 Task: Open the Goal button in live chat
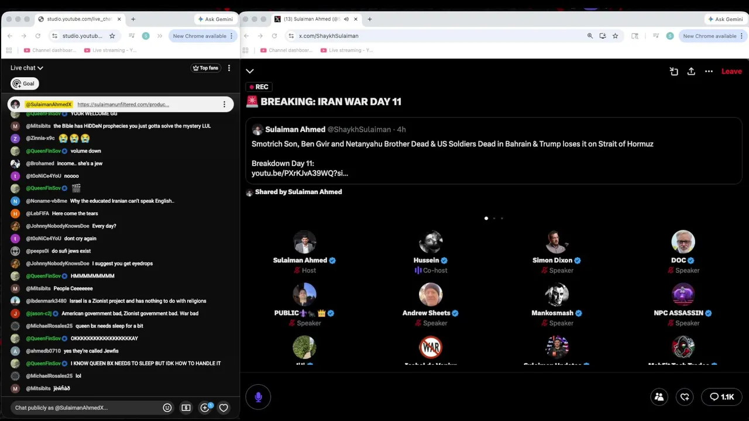coord(25,84)
